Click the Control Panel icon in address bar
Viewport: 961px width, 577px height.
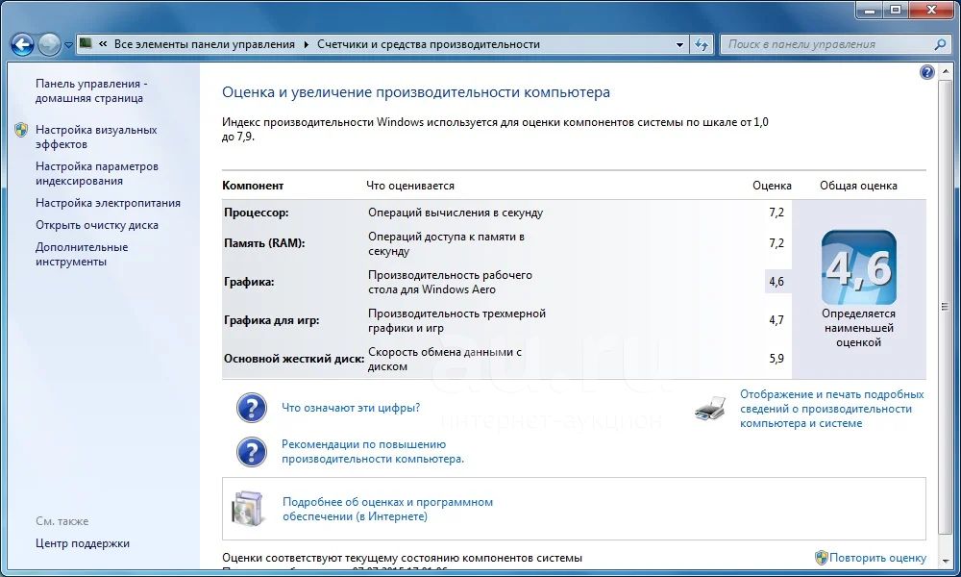tap(86, 43)
